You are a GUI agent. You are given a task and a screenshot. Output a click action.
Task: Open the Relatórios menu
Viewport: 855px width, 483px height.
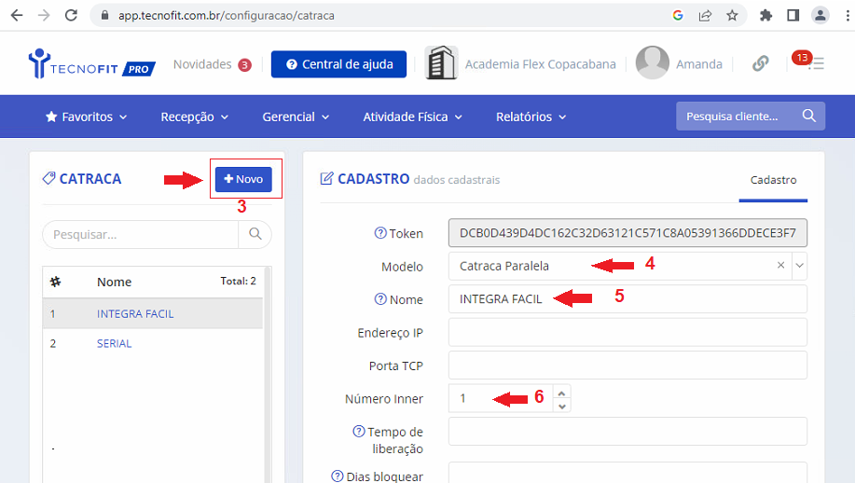click(x=531, y=117)
